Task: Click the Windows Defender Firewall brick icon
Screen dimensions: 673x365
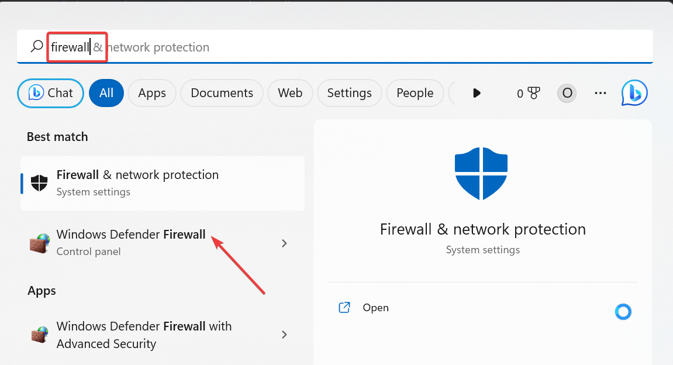Action: pyautogui.click(x=40, y=243)
